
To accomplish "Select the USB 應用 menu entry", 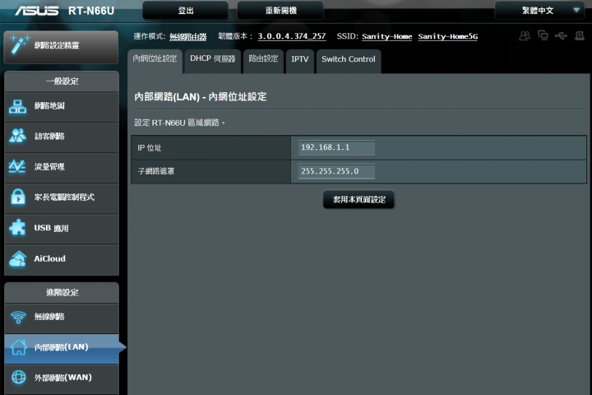I will [62, 228].
